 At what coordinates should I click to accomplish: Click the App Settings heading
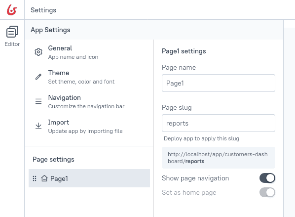pos(50,30)
